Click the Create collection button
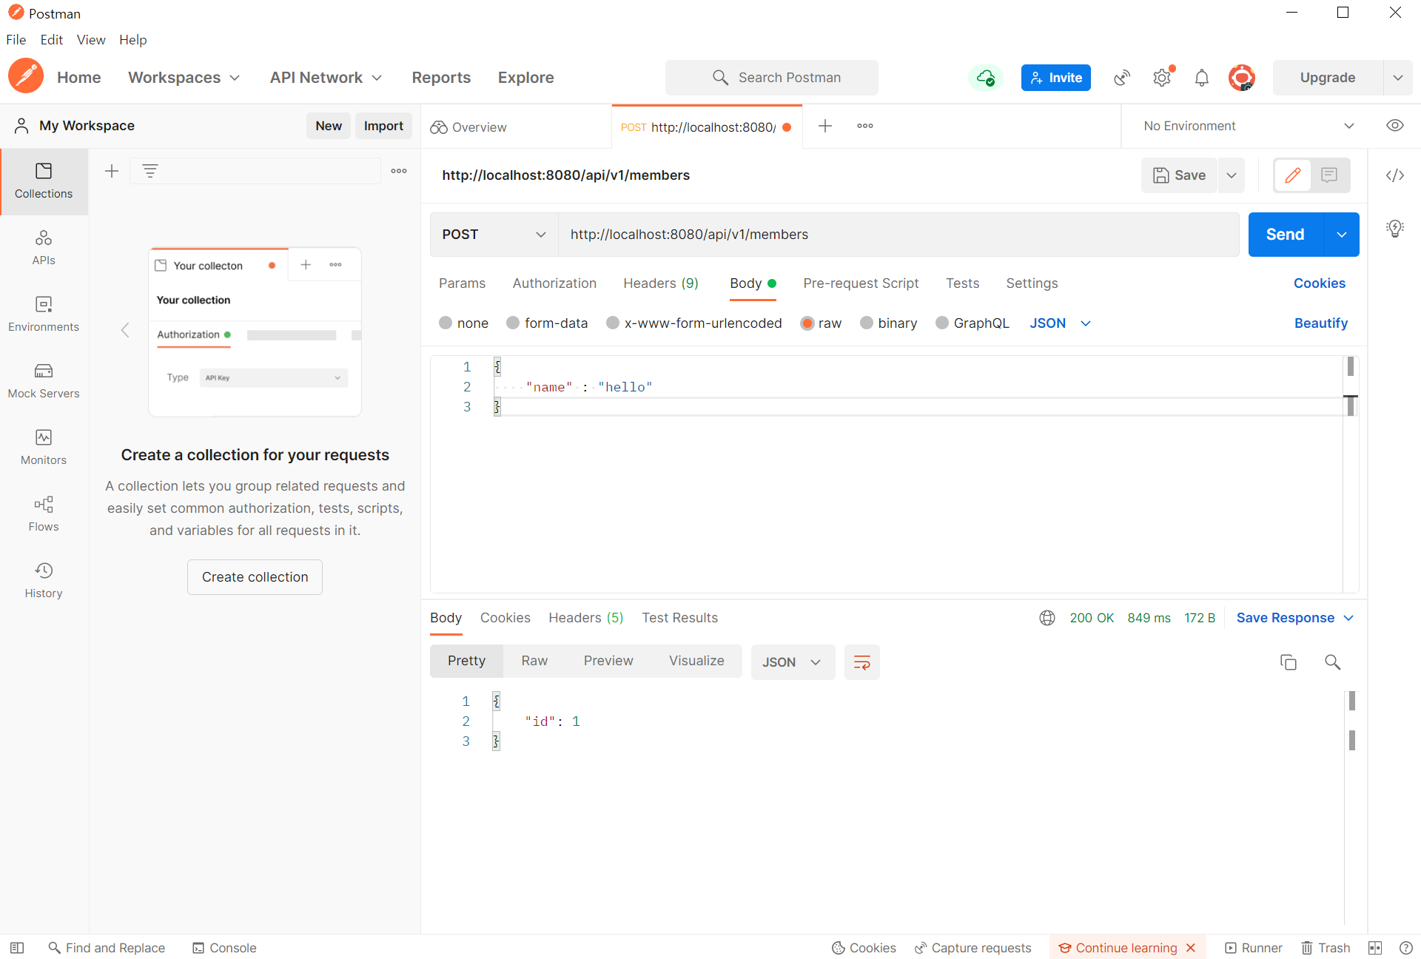Image resolution: width=1421 pixels, height=959 pixels. [x=255, y=577]
